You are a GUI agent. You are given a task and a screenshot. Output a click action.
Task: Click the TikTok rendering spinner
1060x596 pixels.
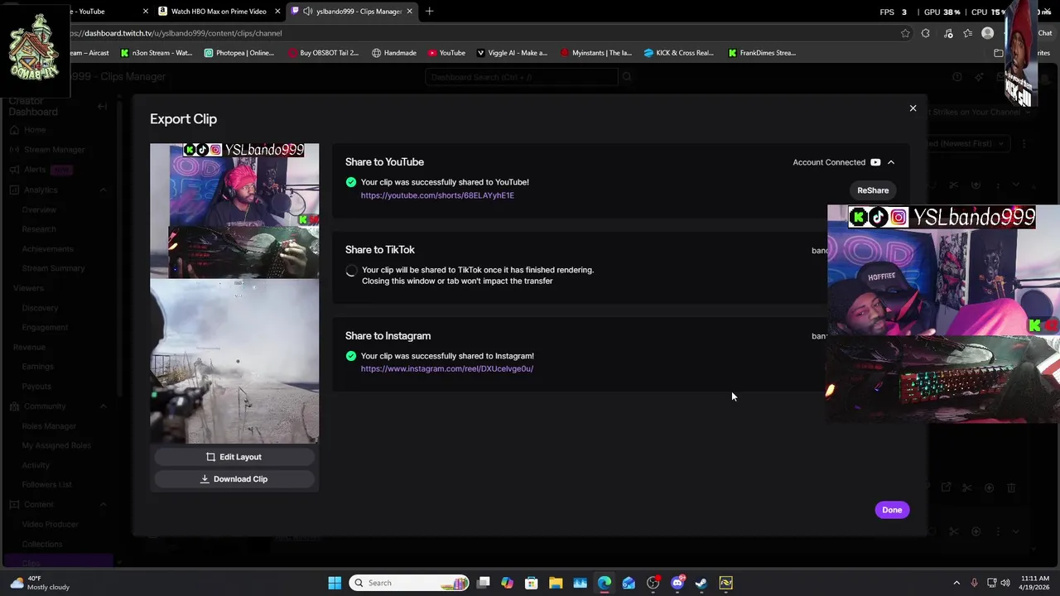click(351, 271)
